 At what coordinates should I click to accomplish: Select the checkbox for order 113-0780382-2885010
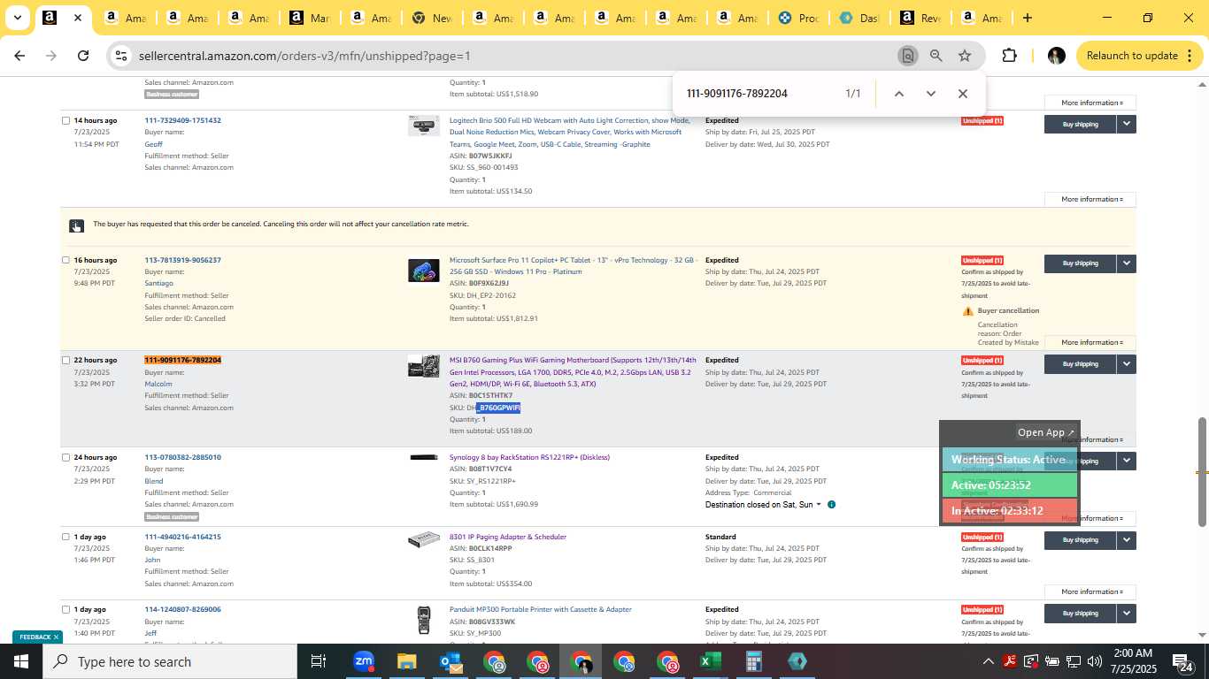[65, 458]
